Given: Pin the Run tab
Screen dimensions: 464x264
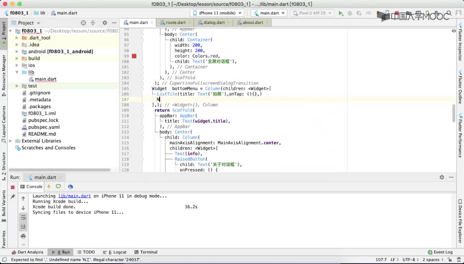Looking at the screenshot, I should tap(13, 197).
